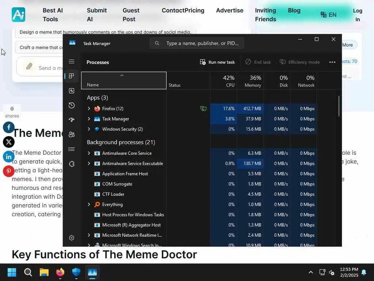Expand the Task Manager process row
374x281 pixels.
pos(89,119)
